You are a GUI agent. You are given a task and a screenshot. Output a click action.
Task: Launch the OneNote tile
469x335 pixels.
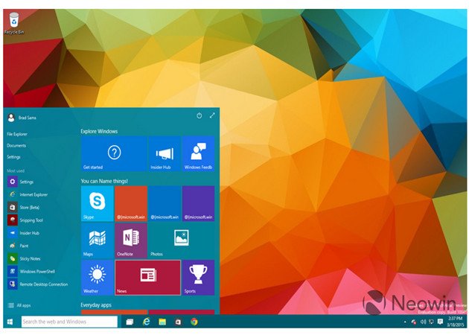130,240
